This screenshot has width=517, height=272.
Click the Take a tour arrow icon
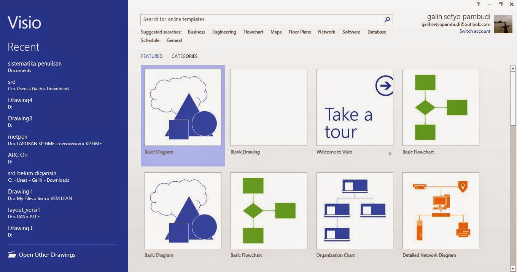[384, 86]
